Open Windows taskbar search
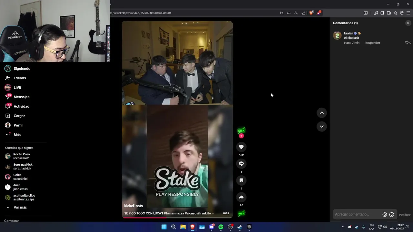This screenshot has height=232, width=413. click(174, 227)
